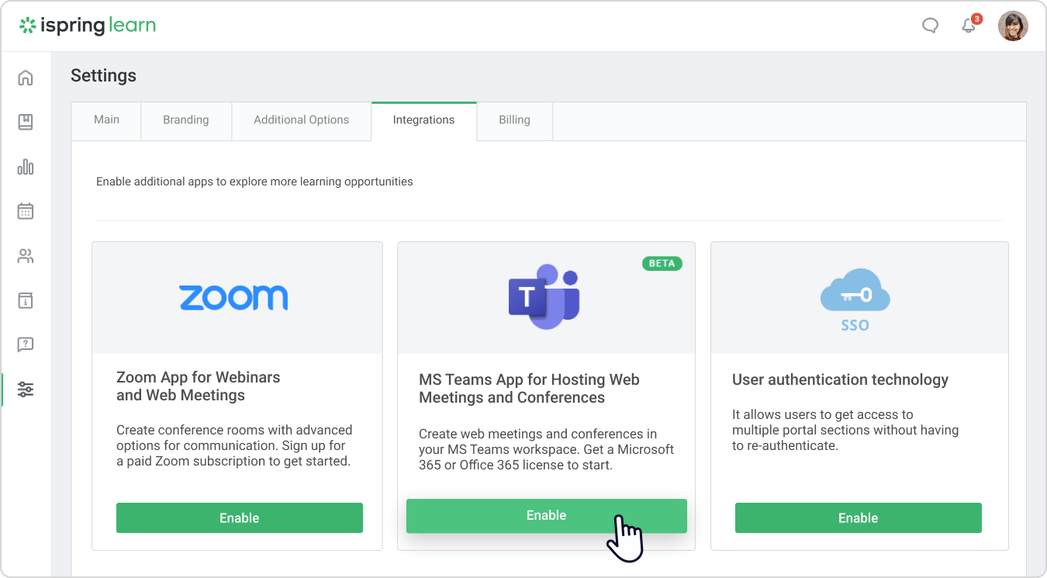Click "User authentication technology" title
The width and height of the screenshot is (1047, 578).
(x=840, y=379)
